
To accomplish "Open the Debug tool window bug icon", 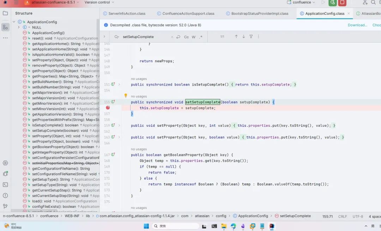I will point(5,174).
